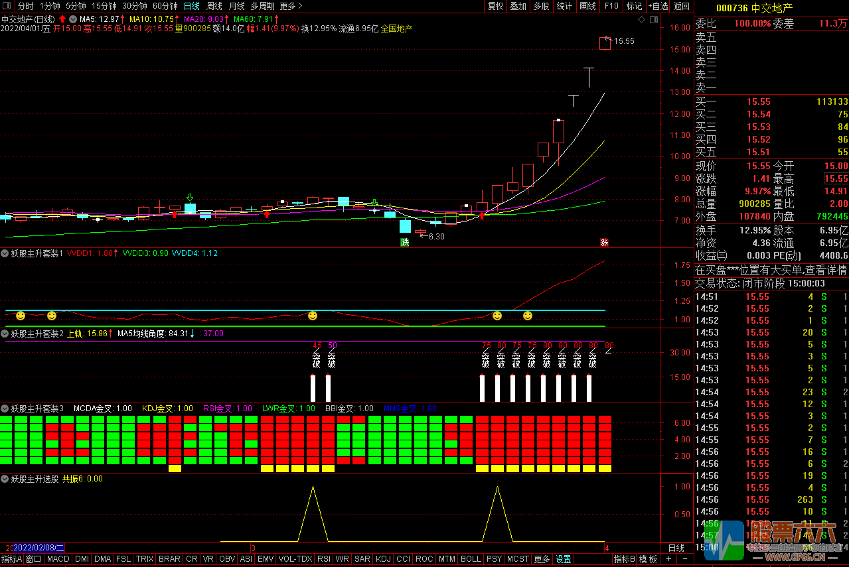Select the BRAR indicator tab
Image resolution: width=849 pixels, height=567 pixels.
169,559
